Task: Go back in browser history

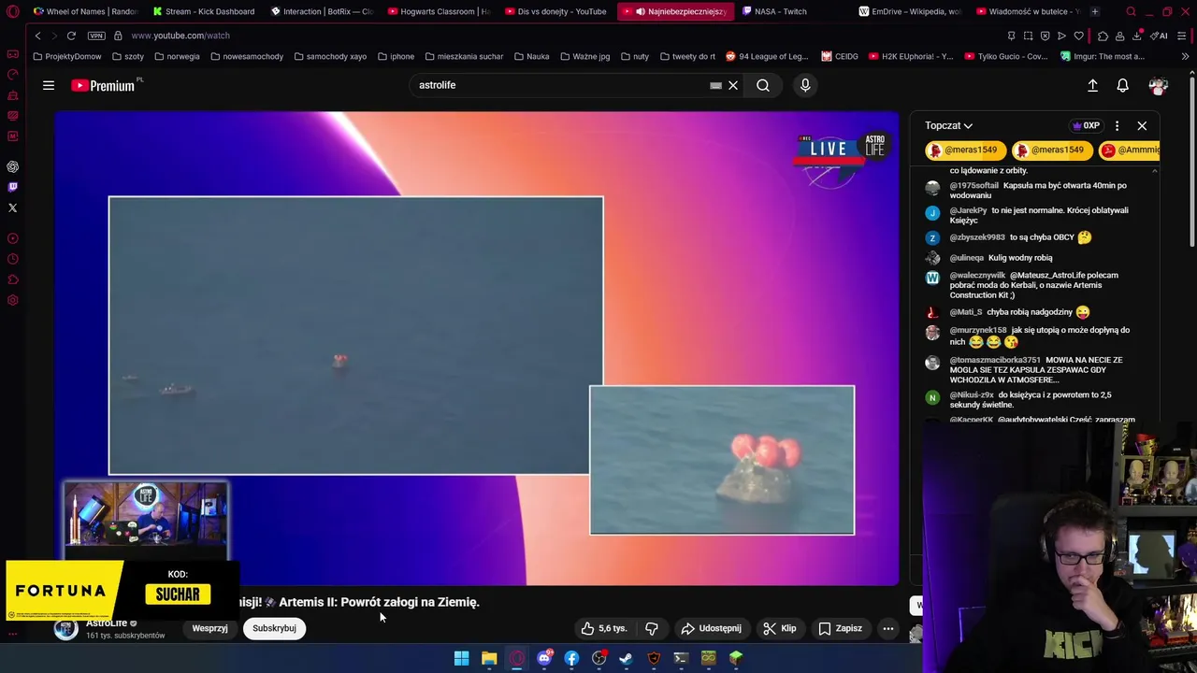Action: pyautogui.click(x=37, y=36)
